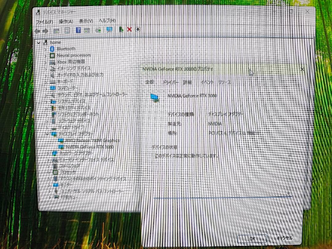332x249 pixels.
Task: Click the green enable device toolbar icon
Action: click(x=121, y=30)
